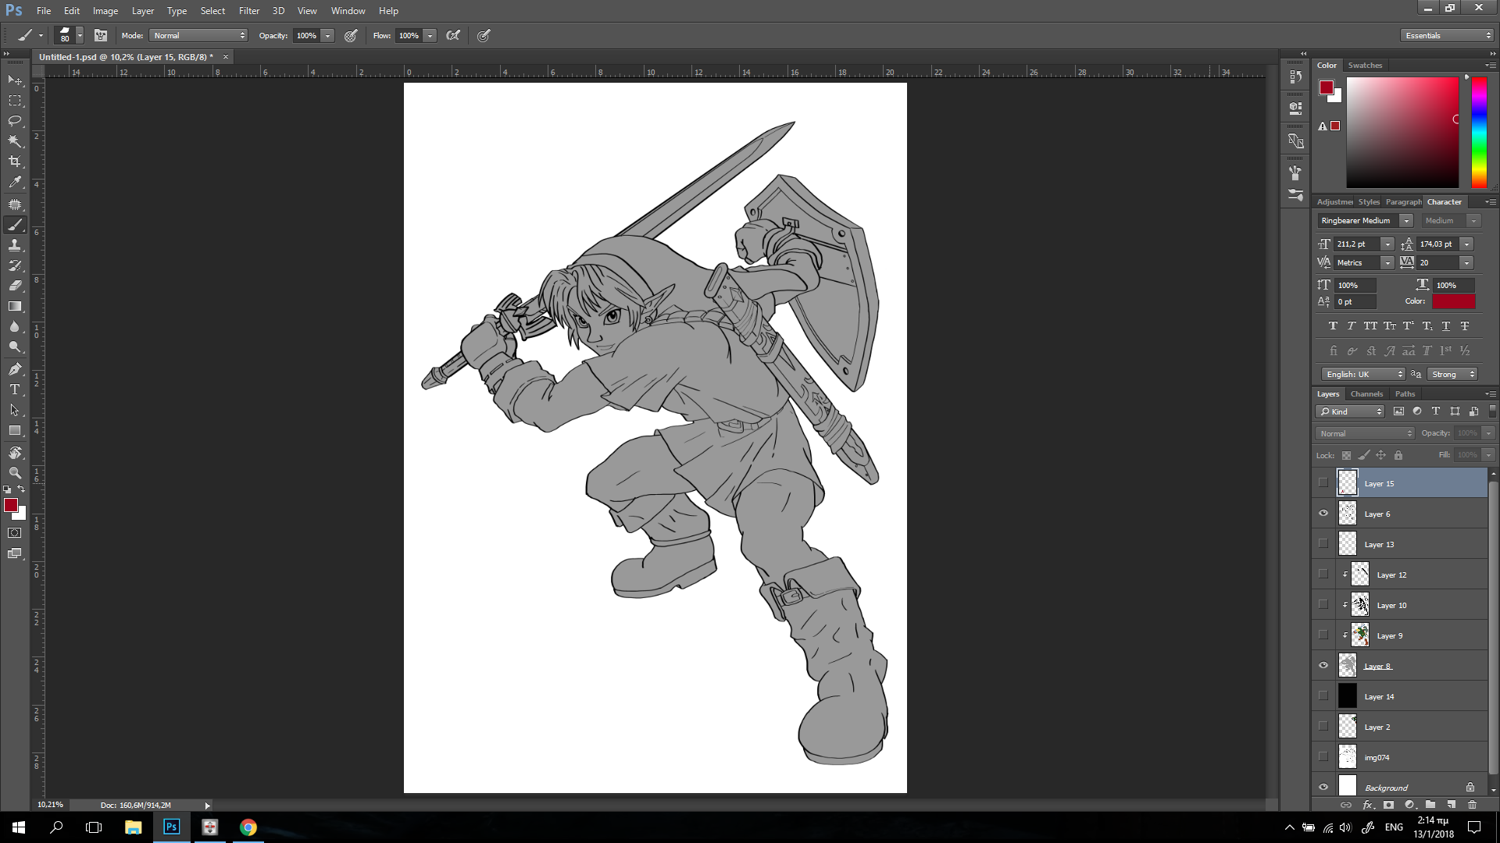1500x843 pixels.
Task: Select the Layer 9 row
Action: click(x=1401, y=635)
